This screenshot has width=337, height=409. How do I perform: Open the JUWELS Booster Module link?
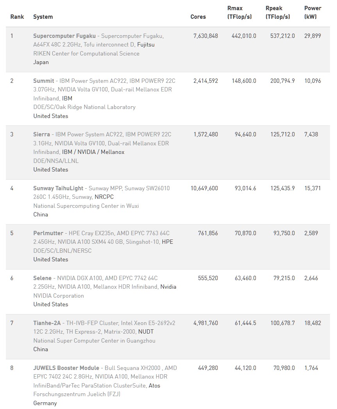(66, 368)
